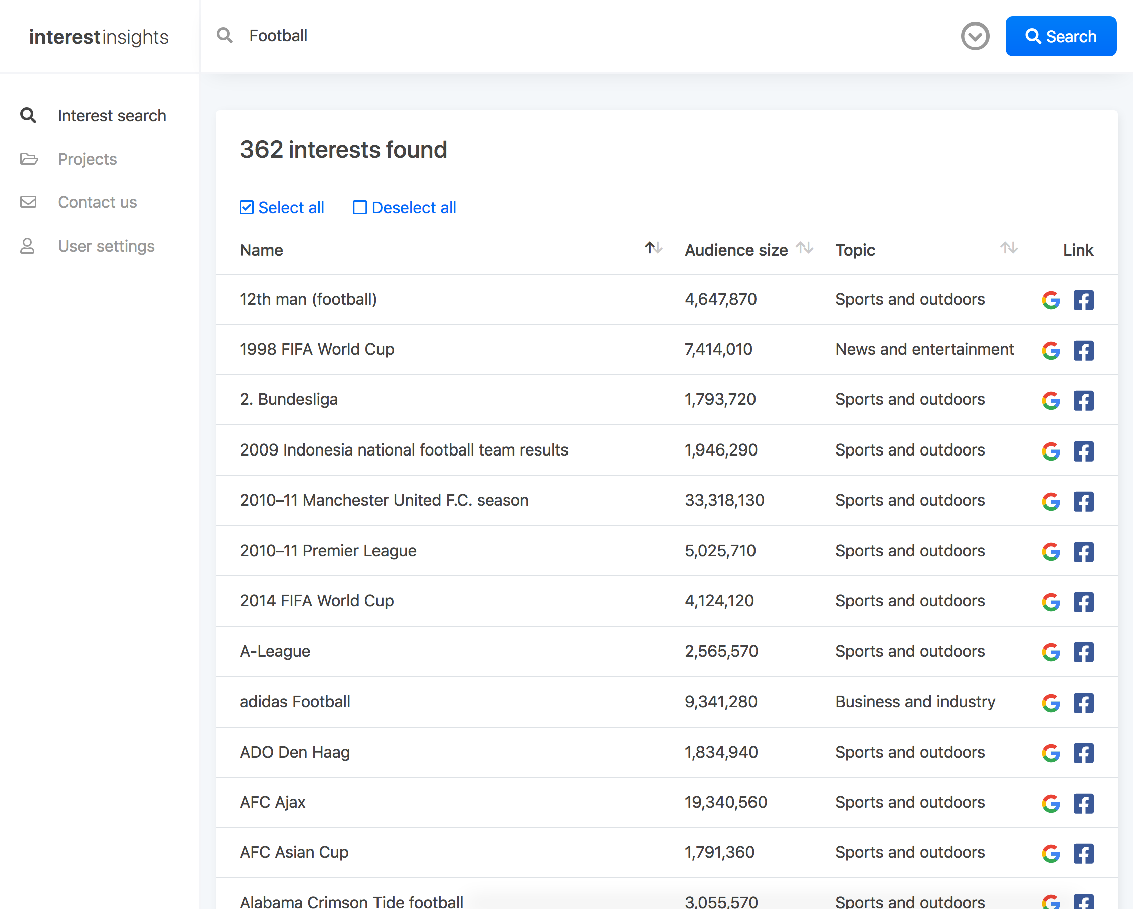Open Facebook link for adidas Football
The image size is (1133, 909).
[x=1083, y=703]
